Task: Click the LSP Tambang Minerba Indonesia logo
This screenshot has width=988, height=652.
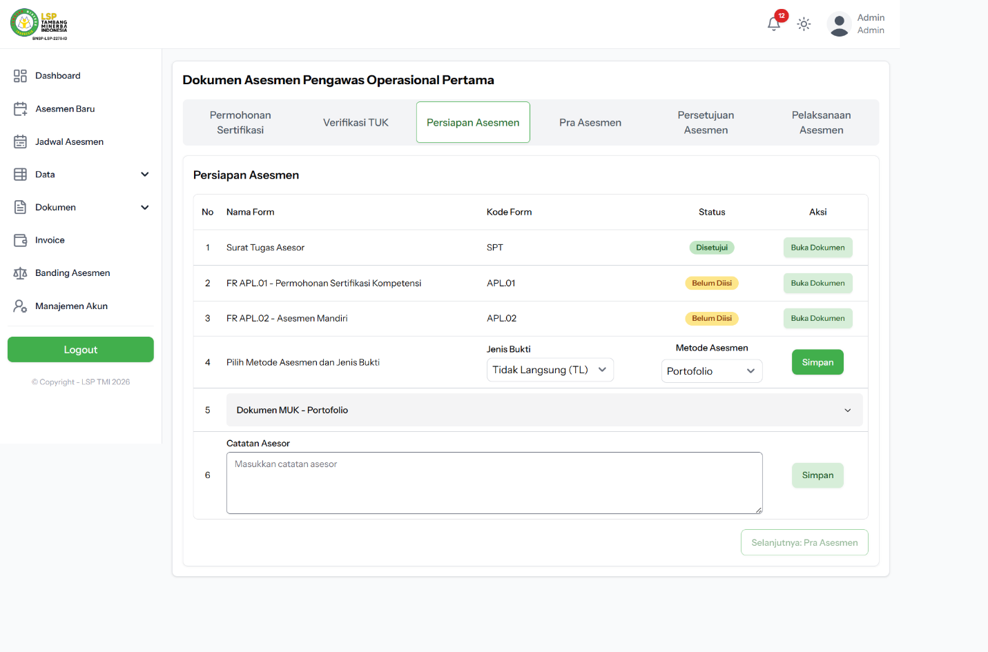Action: click(39, 24)
